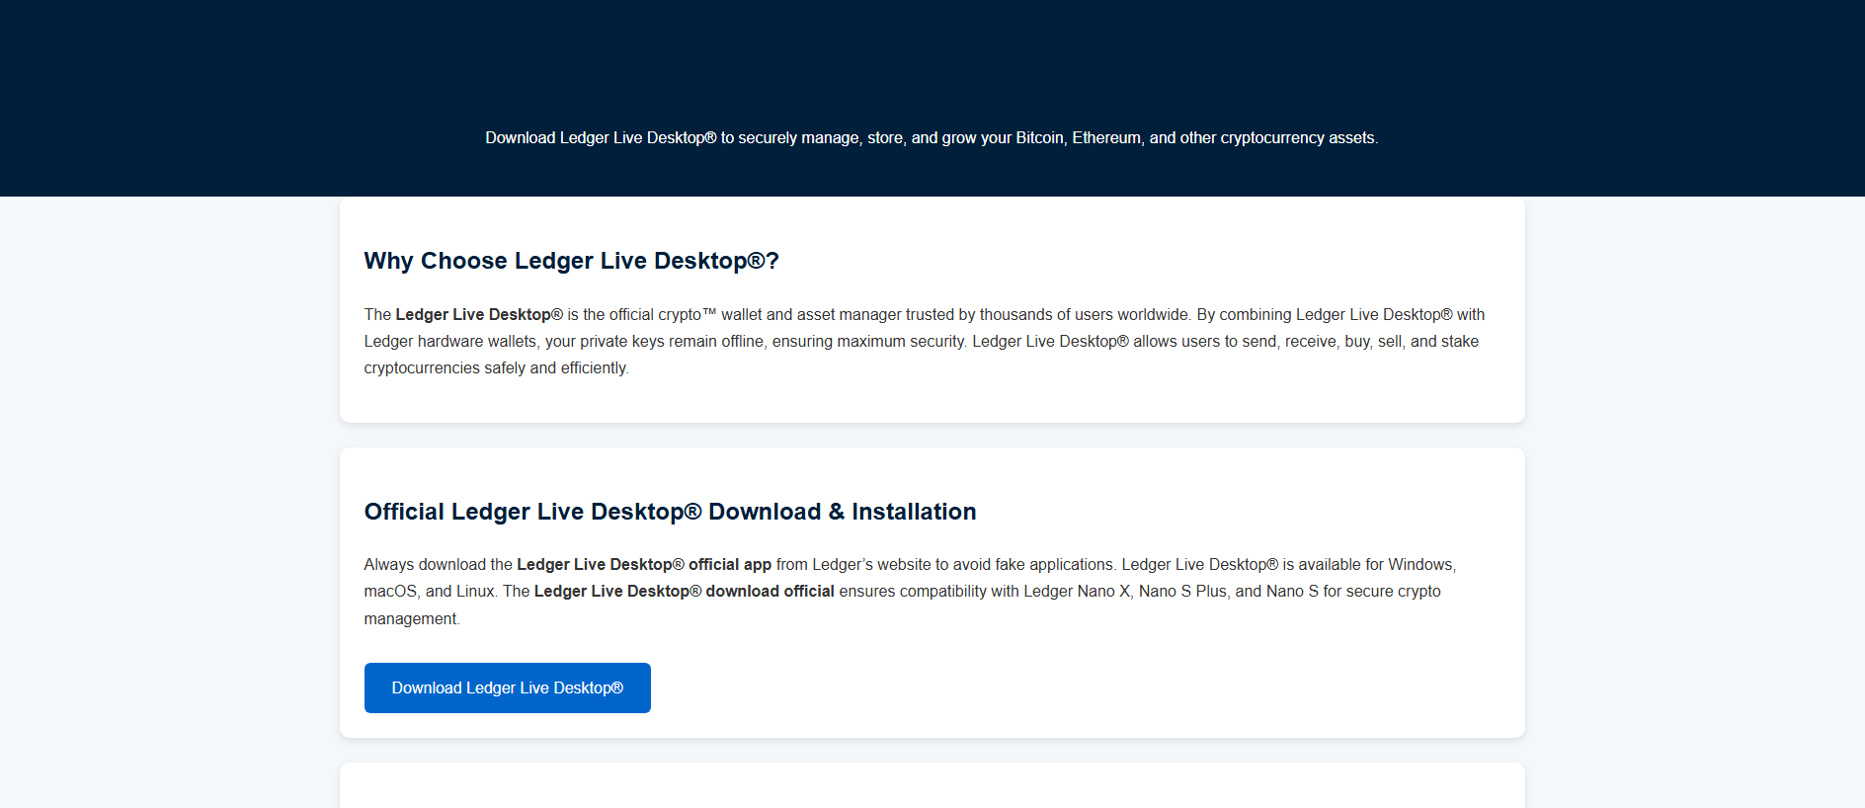Click the banner text 'Download Ledger Live Desktop® to securely manage'
Viewport: 1865px width, 808px height.
point(673,138)
